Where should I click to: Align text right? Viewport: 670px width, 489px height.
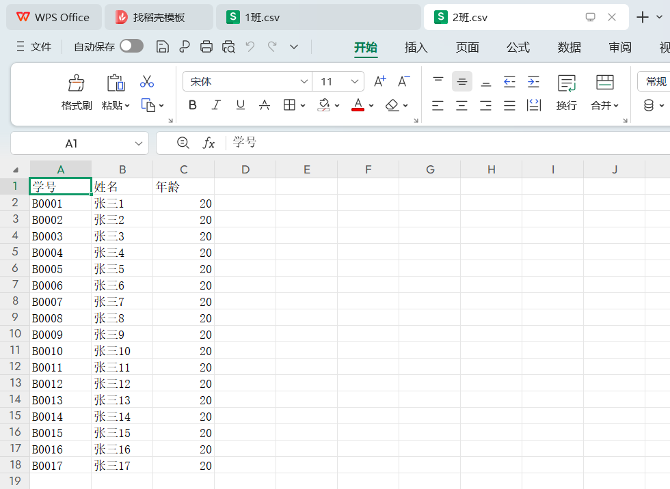[x=486, y=105]
